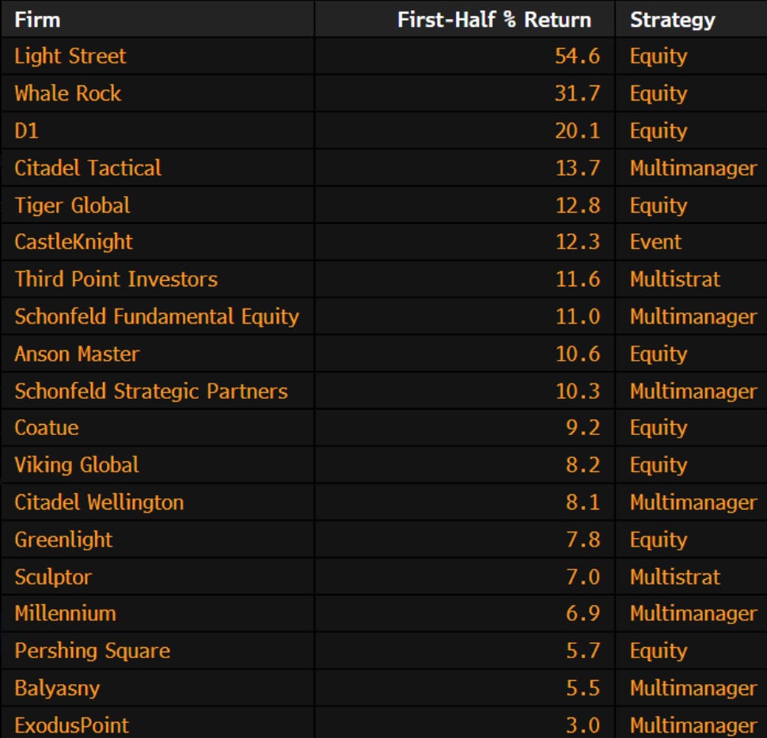The width and height of the screenshot is (767, 738).
Task: Select the Anson Master firm name
Action: point(78,354)
